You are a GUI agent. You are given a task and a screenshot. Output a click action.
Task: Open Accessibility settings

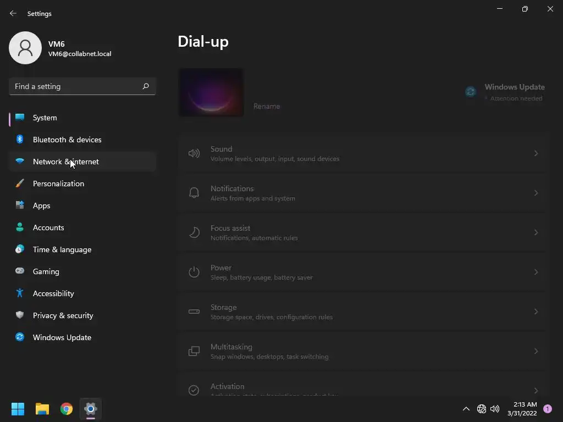82,293
